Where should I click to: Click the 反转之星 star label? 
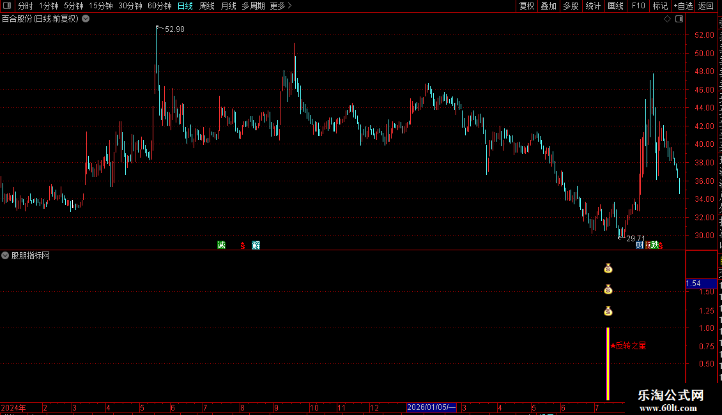(628, 345)
